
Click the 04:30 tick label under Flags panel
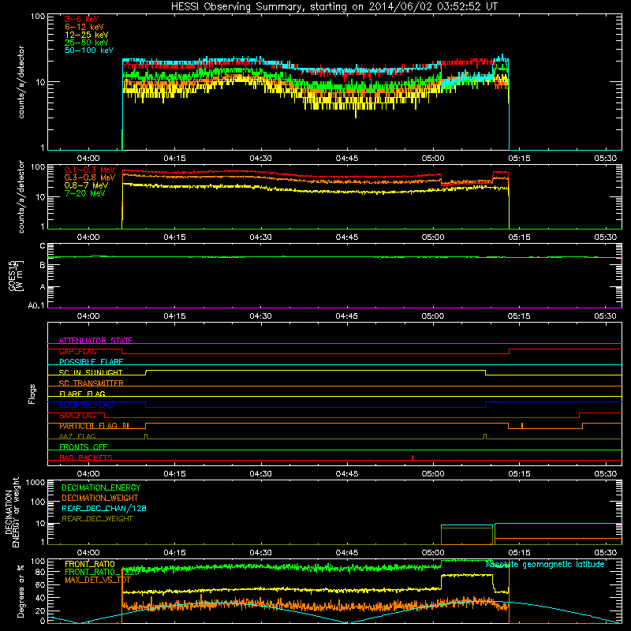[x=260, y=474]
